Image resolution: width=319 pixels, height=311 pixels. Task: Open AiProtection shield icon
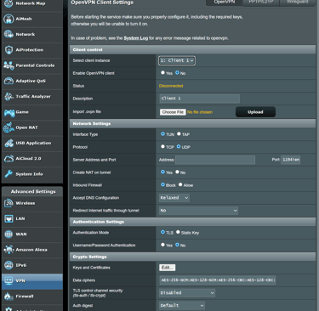pos(9,50)
